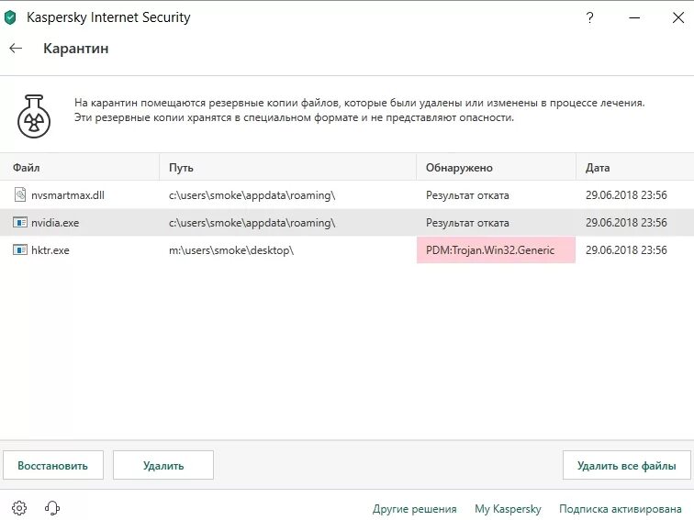Select the PDM:Trojan.Win32.Generic detection cell
694x520 pixels.
click(496, 250)
